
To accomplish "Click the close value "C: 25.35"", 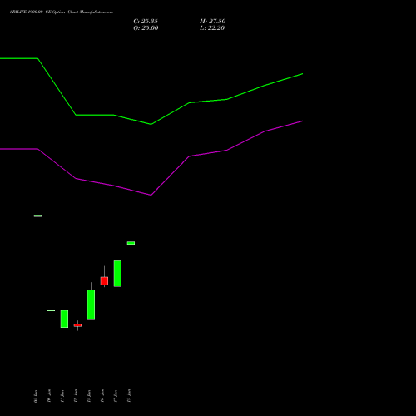I will click(x=146, y=22).
